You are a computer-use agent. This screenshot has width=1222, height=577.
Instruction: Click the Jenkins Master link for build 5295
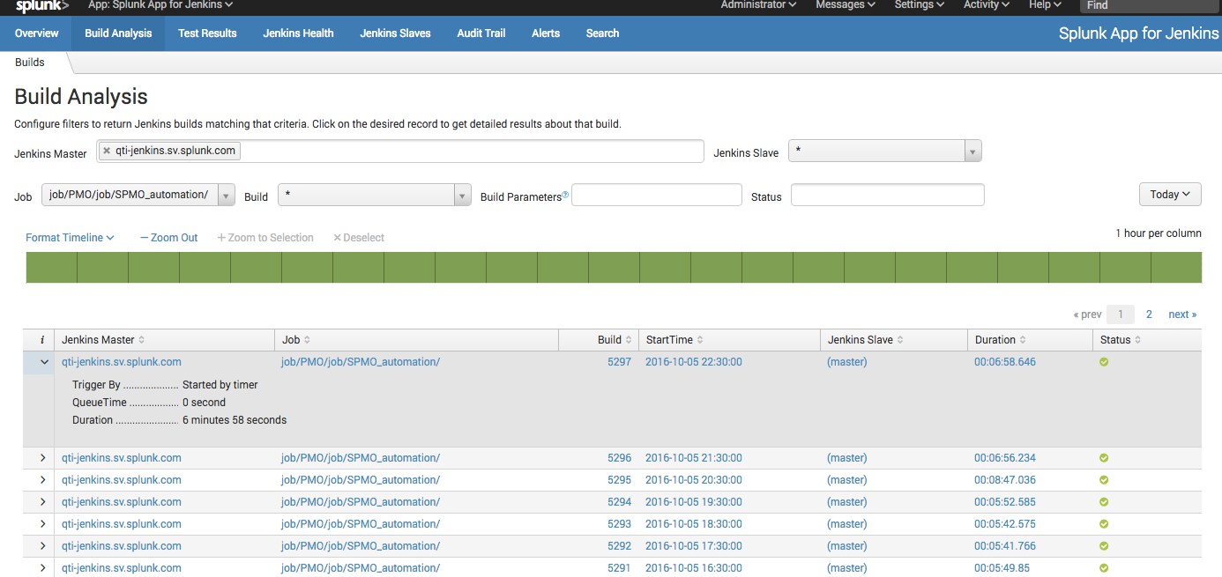[122, 480]
